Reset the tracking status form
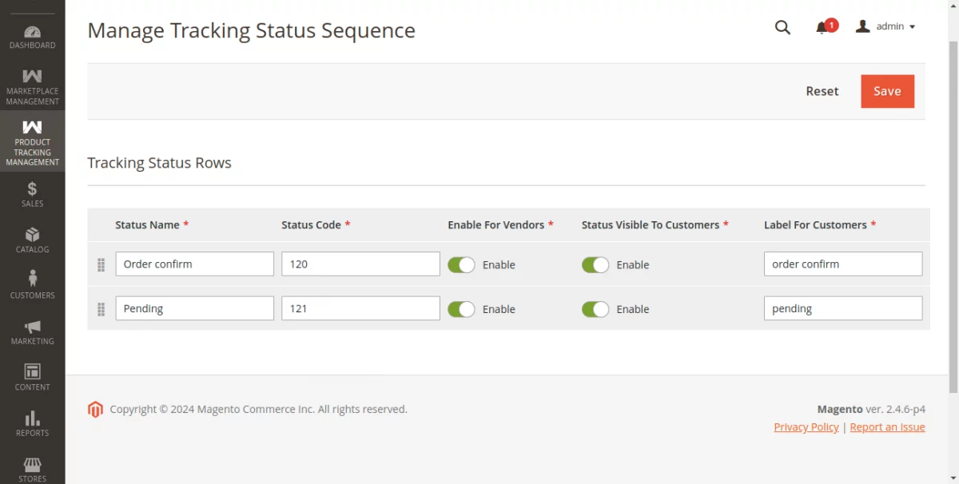The height and width of the screenshot is (484, 959). pos(822,91)
